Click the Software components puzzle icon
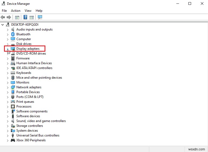Viewport: 208px width, 152px height. click(x=13, y=111)
